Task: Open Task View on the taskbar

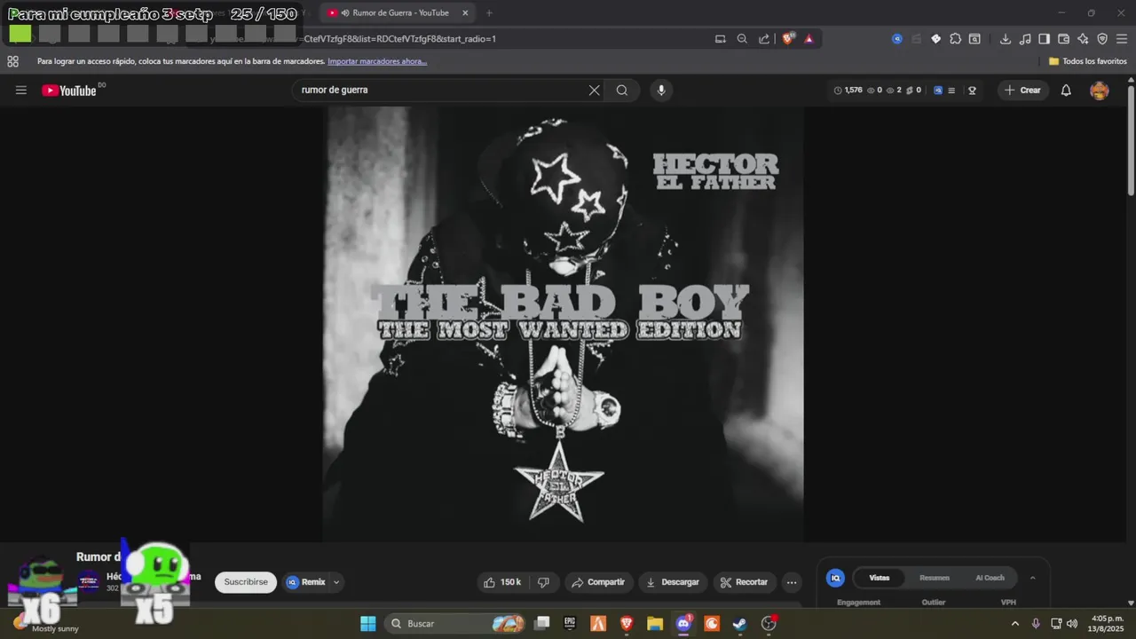Action: (x=541, y=624)
